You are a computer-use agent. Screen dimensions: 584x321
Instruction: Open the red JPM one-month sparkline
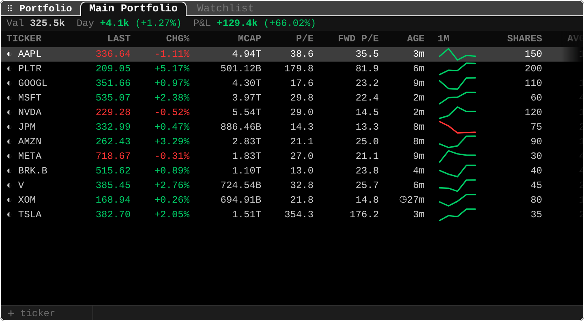point(457,127)
